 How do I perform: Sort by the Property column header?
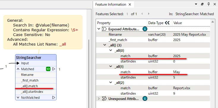click(x=104, y=23)
